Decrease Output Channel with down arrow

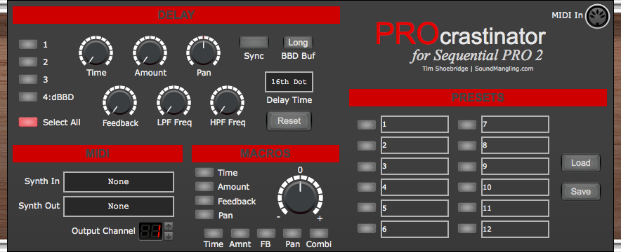(x=169, y=236)
